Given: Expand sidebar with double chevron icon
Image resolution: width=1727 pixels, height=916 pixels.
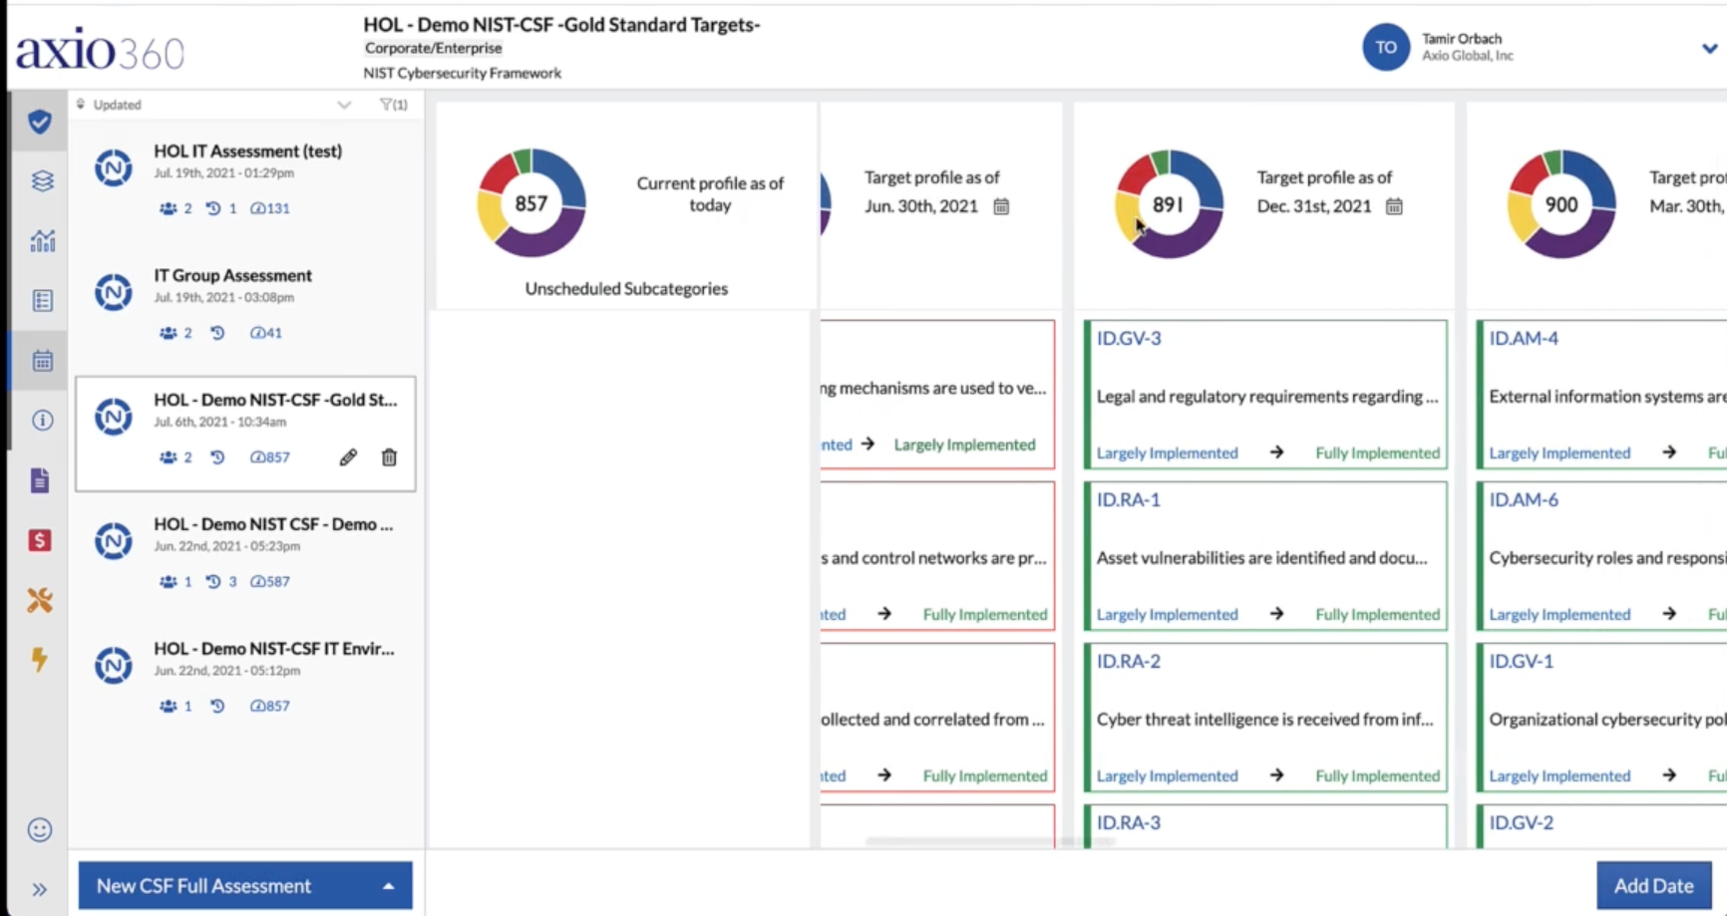Looking at the screenshot, I should [x=40, y=889].
